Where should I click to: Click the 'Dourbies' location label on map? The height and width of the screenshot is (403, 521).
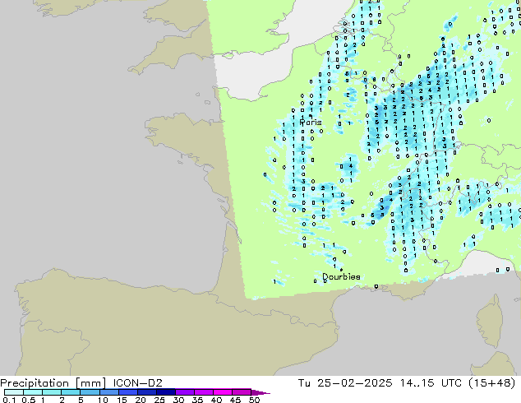341,276
